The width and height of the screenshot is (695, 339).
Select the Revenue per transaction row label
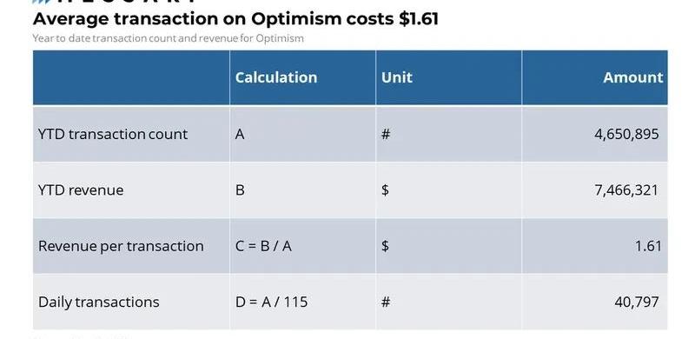121,246
